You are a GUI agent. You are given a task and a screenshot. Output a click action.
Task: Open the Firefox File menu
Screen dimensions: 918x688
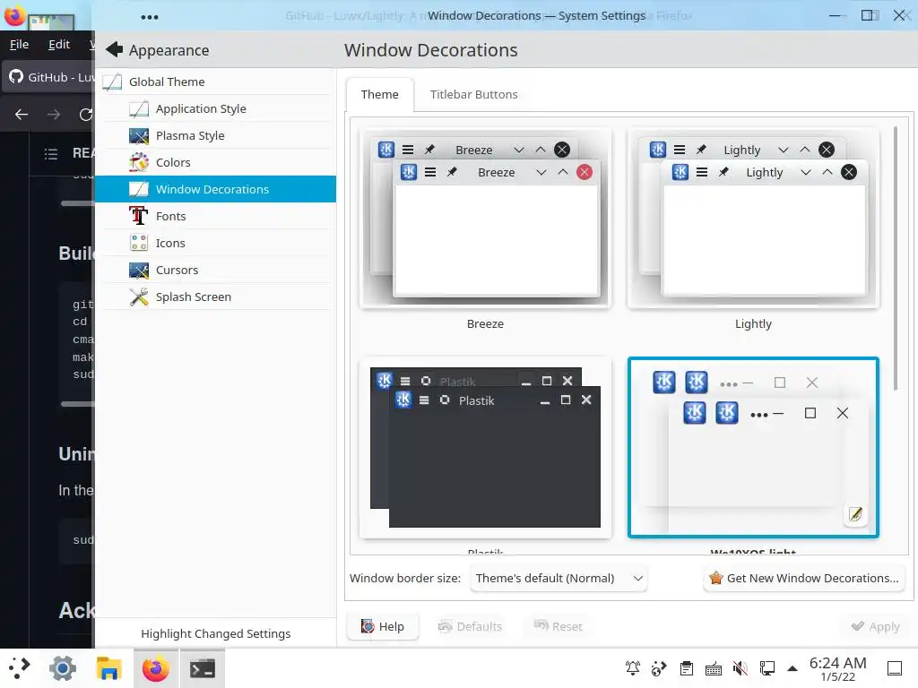19,45
